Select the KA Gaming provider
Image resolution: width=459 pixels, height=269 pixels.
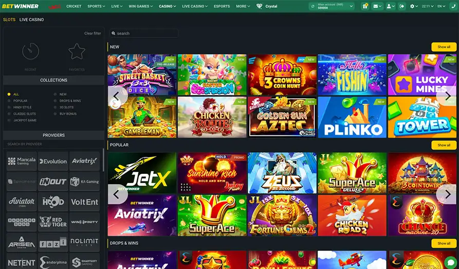pos(84,182)
